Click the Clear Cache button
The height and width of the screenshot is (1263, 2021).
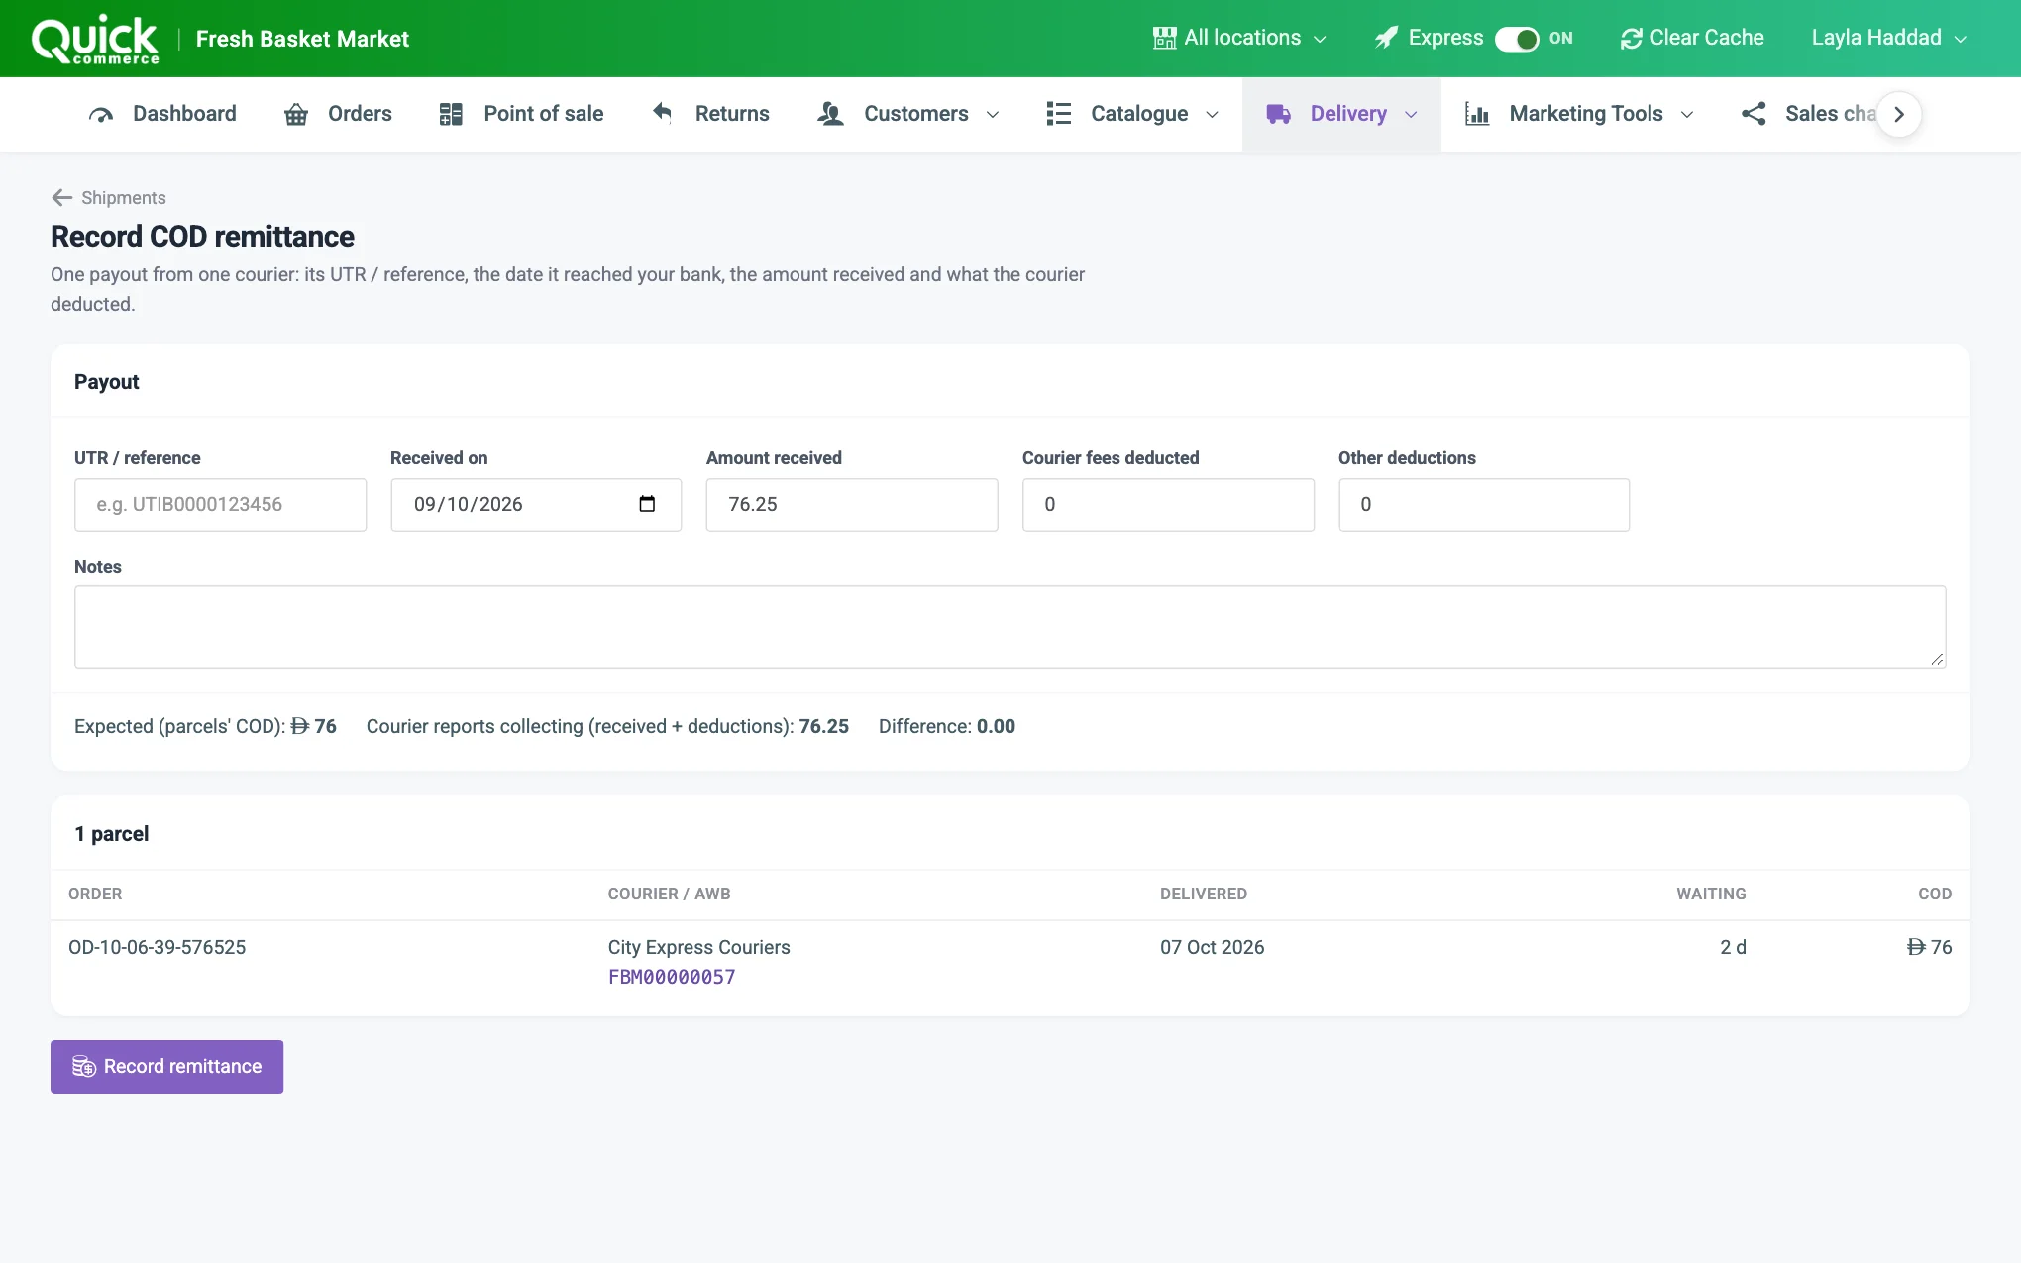pos(1692,38)
